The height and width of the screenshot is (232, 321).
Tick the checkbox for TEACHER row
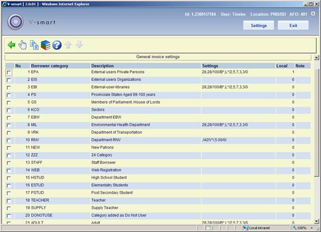[9, 201]
